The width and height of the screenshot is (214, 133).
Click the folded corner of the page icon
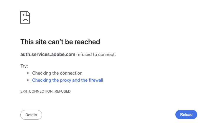click(x=28, y=13)
